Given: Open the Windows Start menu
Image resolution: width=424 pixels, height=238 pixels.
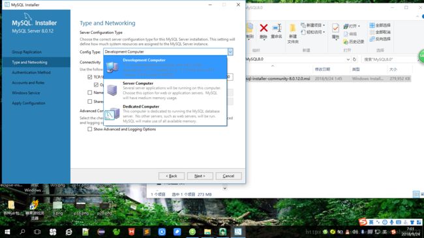Looking at the screenshot, I should pos(7,231).
